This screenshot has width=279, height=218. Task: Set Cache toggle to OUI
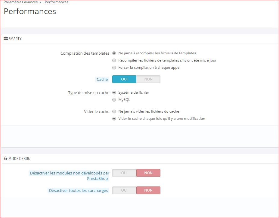click(124, 79)
